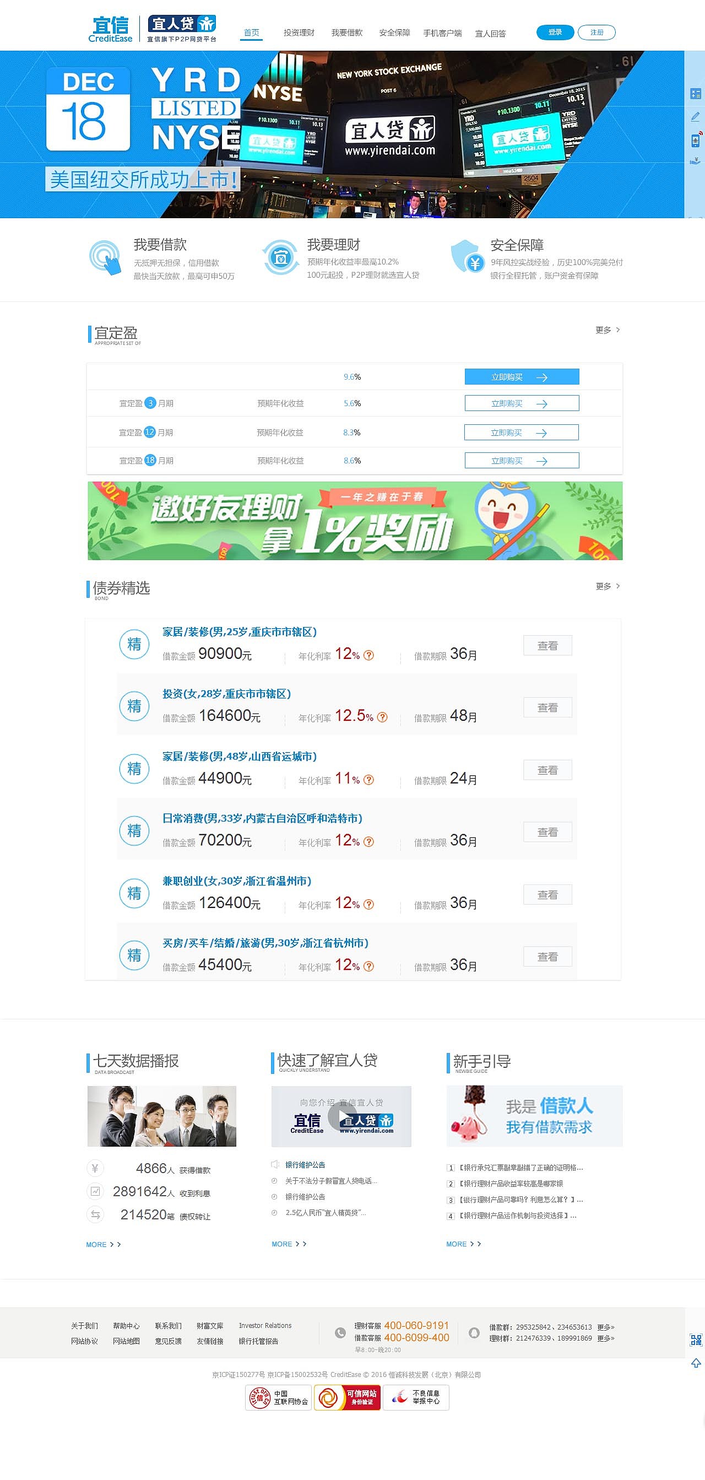Open loan 家居/装修(男,25岁,重庆市市辖区)
Viewport: 705px width, 1480px height.
click(240, 632)
